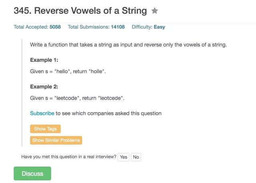Click the problem description sentence
This screenshot has height=183, width=256.
coord(128,45)
